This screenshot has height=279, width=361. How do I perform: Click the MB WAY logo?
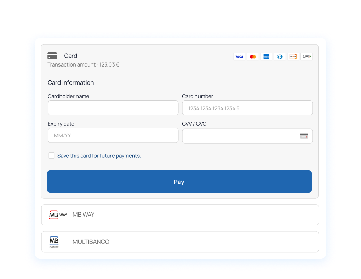(58, 215)
